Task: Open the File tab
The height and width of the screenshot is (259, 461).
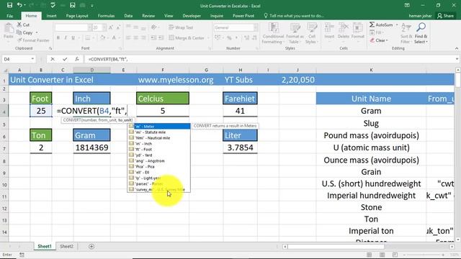Action: (9, 16)
